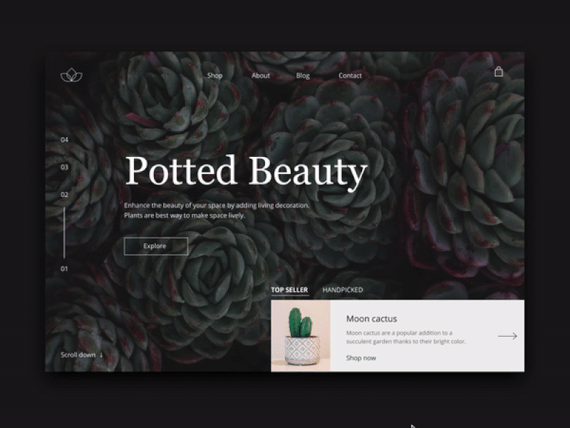The image size is (570, 428).
Task: Open the Contact page
Action: tap(350, 75)
